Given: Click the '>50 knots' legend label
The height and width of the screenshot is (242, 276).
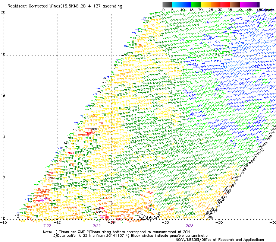Looking at the screenshot, I should pos(266,10).
